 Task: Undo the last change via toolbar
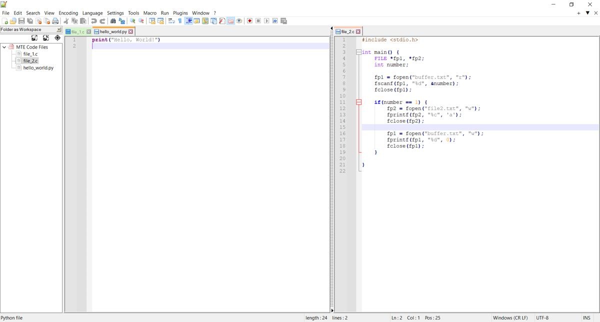point(92,20)
